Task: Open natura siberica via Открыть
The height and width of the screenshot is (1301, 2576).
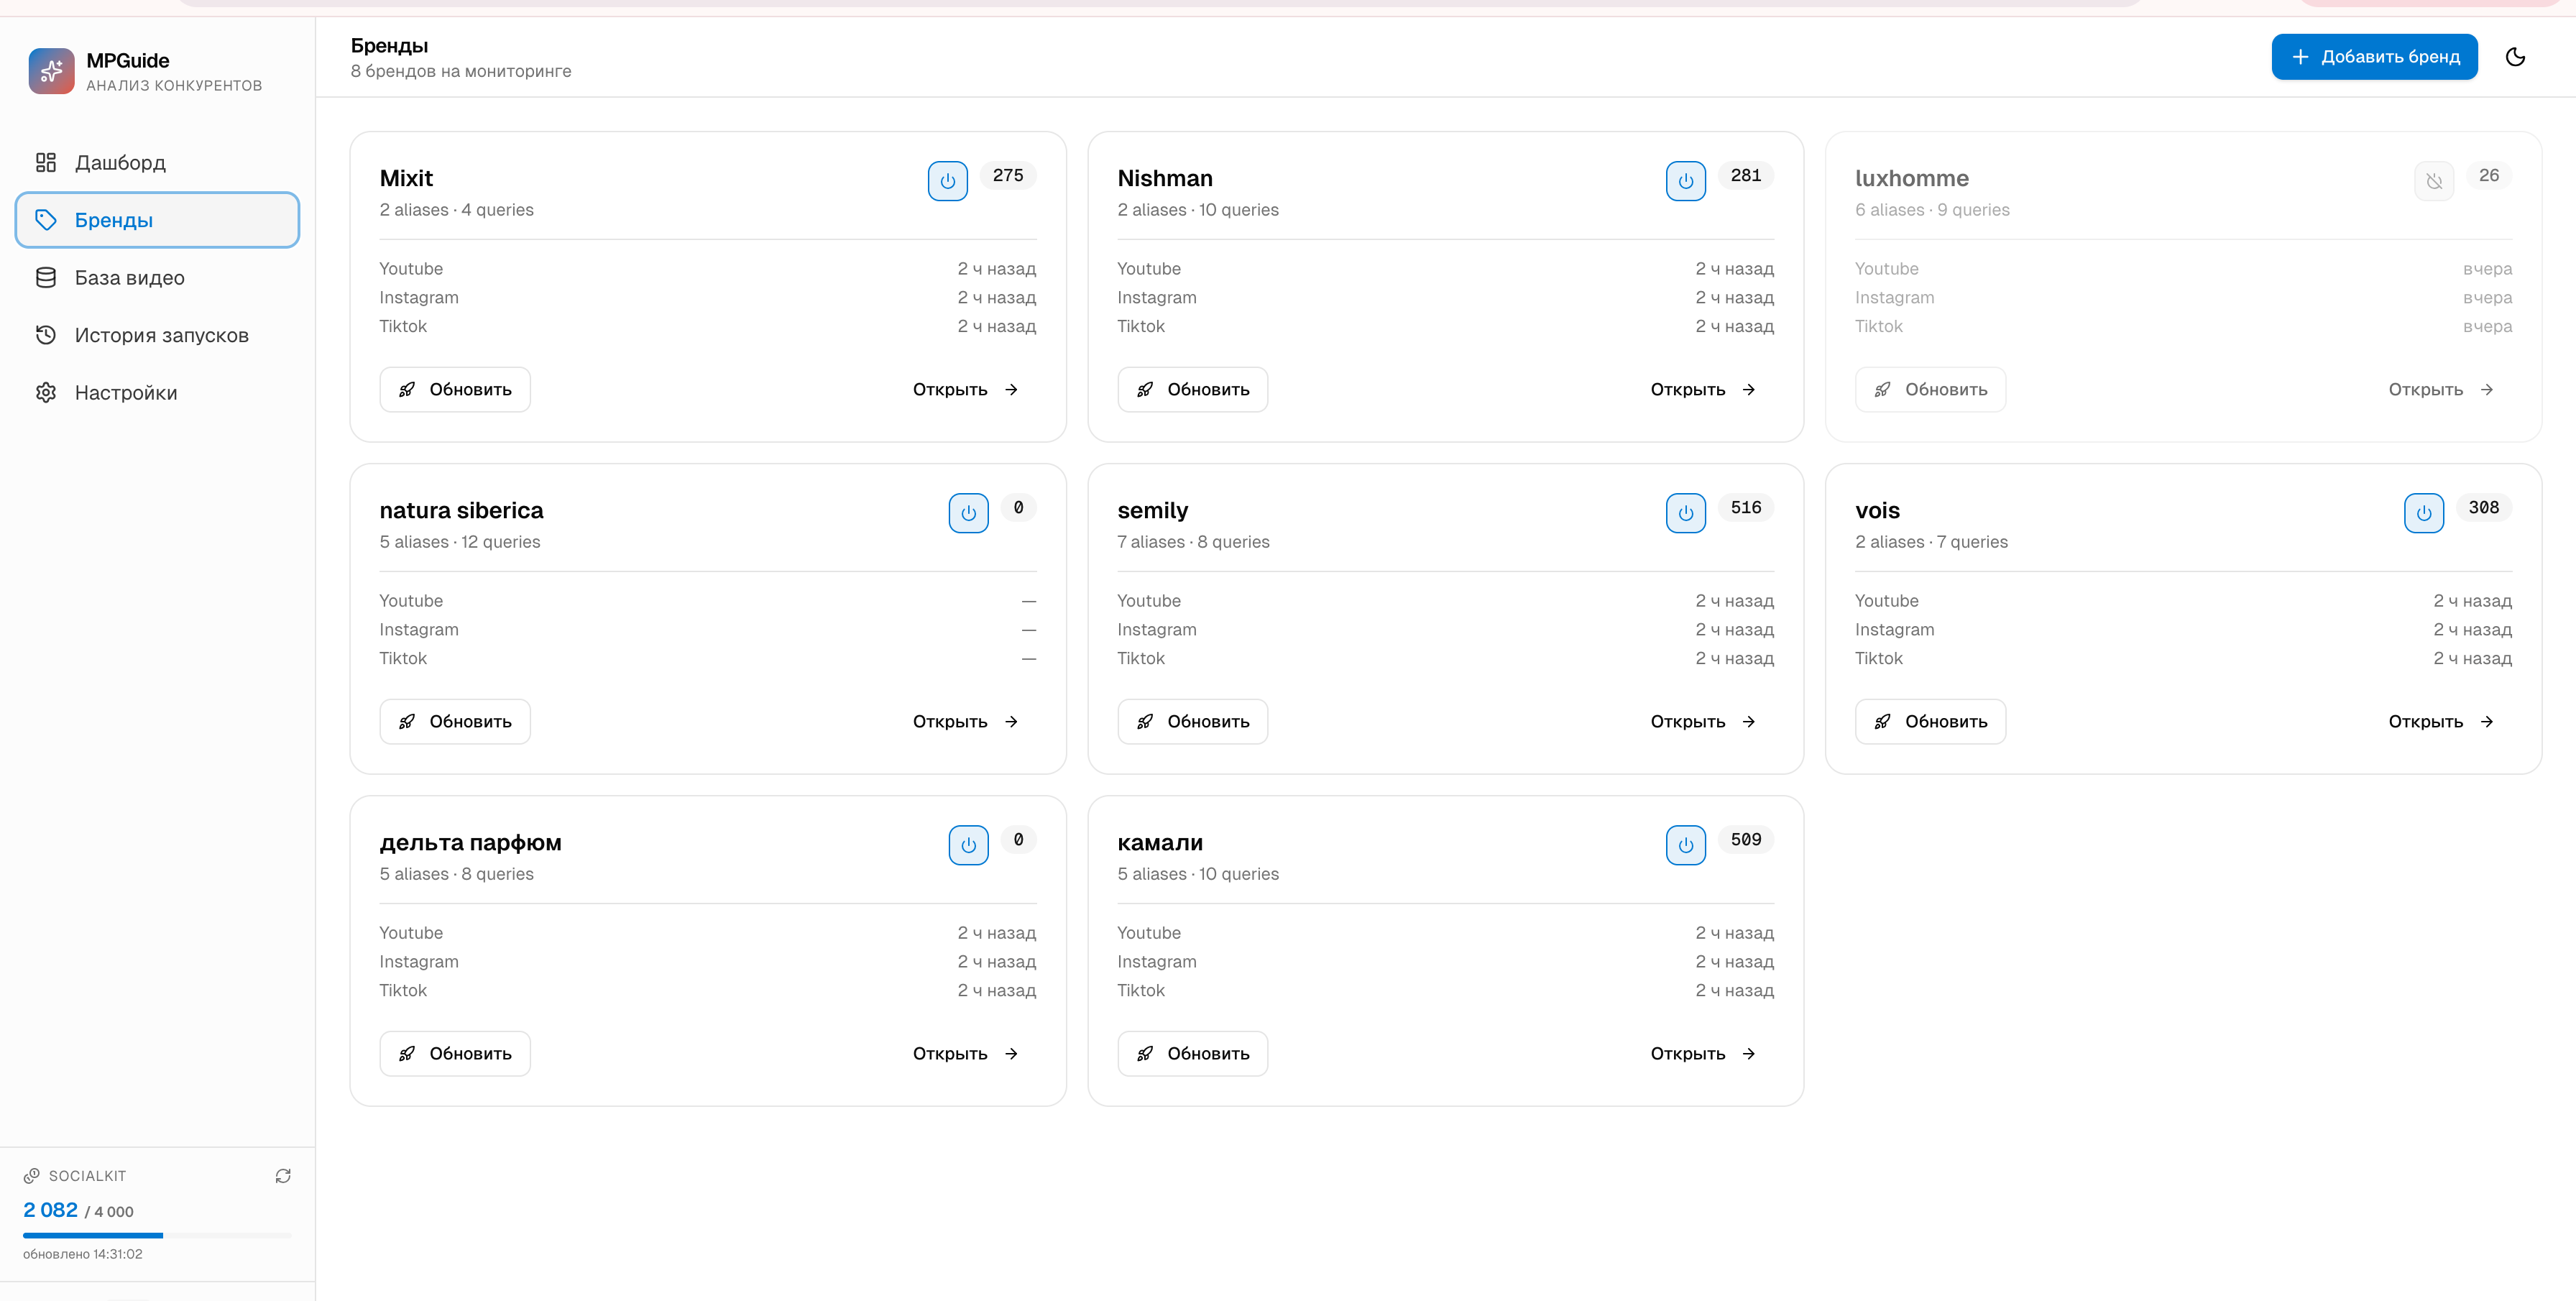Action: (966, 722)
